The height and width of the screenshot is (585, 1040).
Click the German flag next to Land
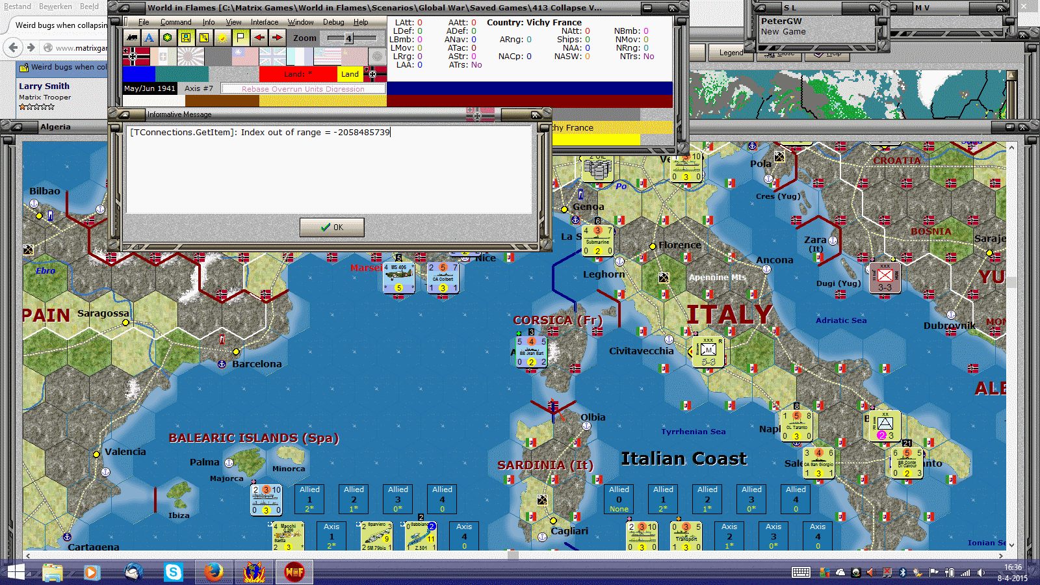[374, 73]
